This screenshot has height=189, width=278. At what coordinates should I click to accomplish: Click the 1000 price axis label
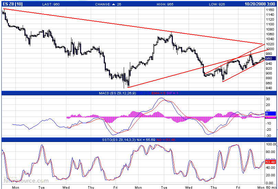270,49
